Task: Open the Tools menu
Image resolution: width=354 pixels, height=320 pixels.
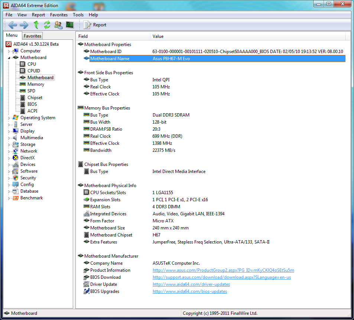Action: click(x=78, y=15)
